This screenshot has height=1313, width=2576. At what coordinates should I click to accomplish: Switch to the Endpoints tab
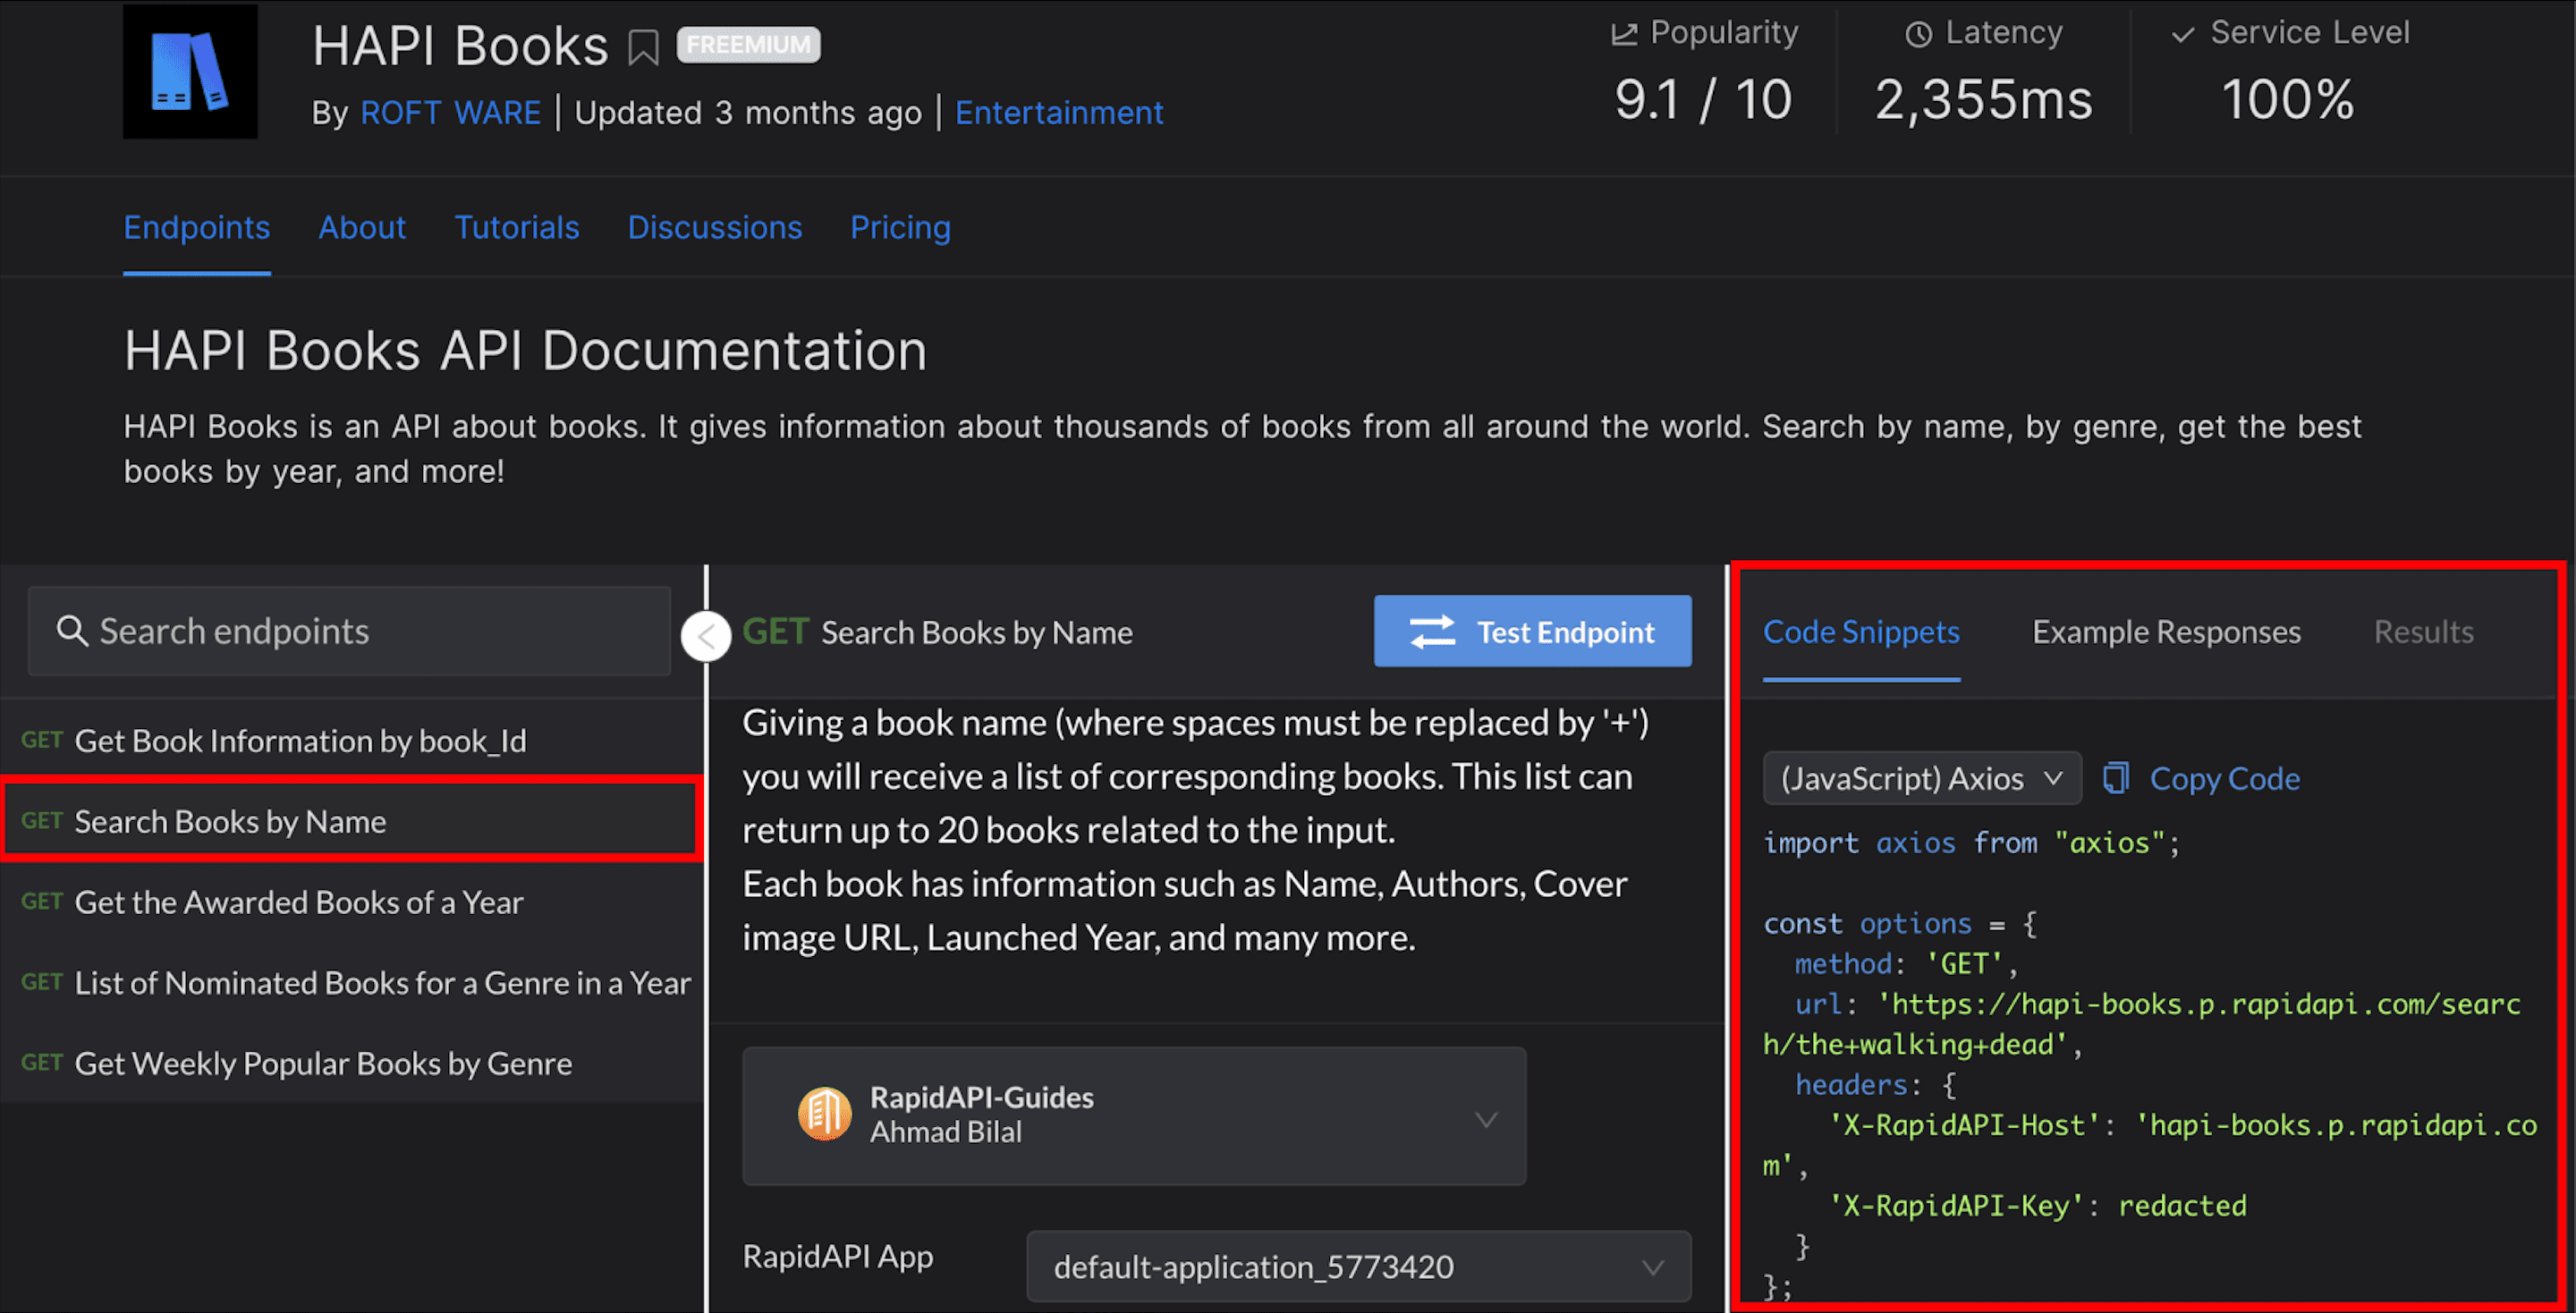coord(197,227)
